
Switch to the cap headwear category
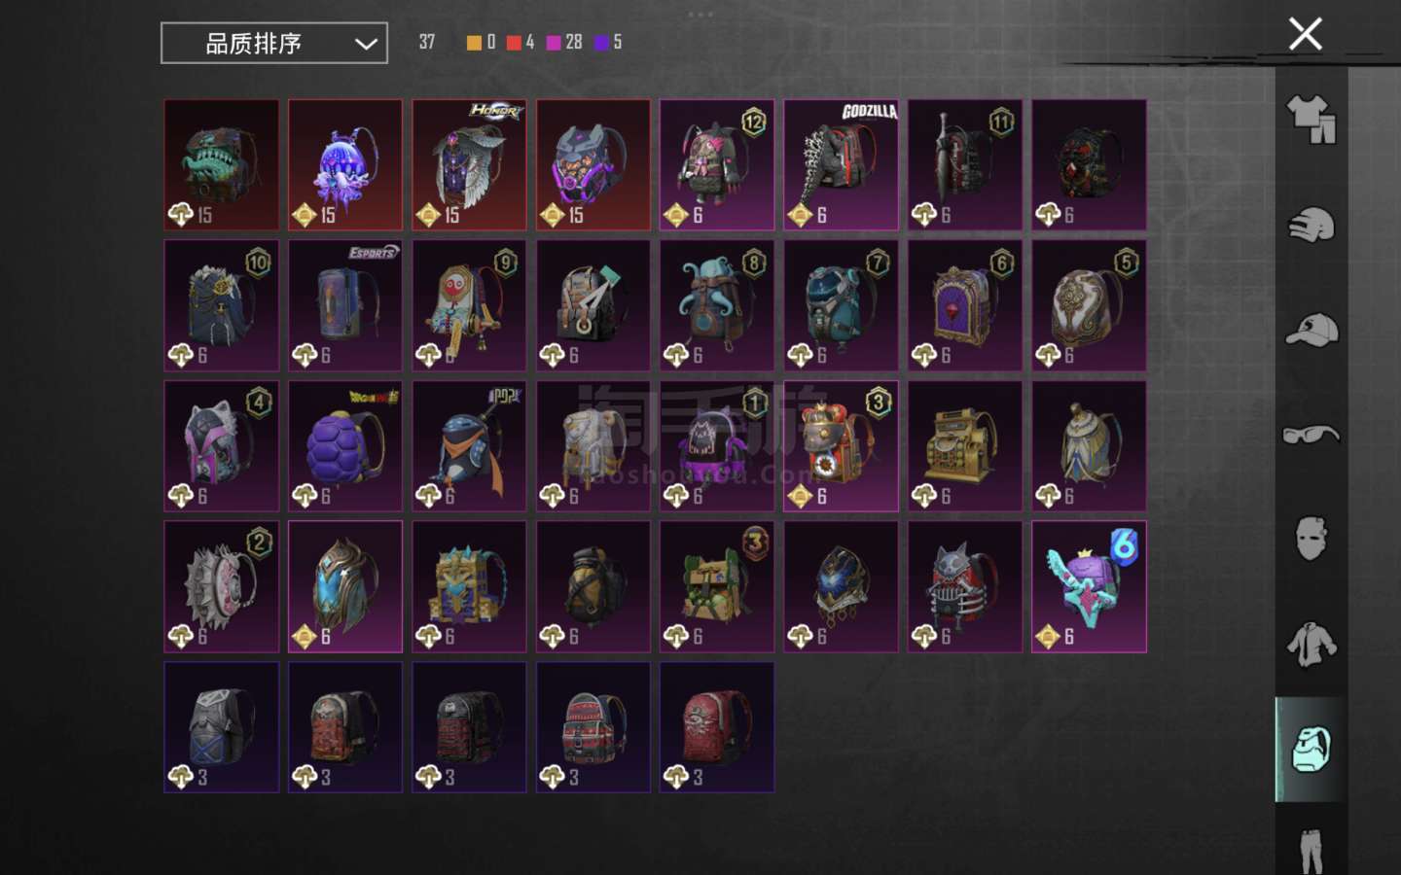[1311, 331]
